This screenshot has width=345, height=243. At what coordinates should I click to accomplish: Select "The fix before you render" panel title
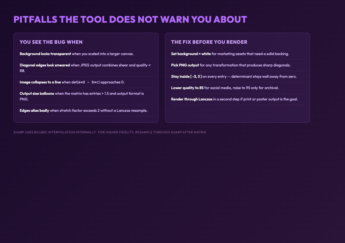click(x=209, y=42)
